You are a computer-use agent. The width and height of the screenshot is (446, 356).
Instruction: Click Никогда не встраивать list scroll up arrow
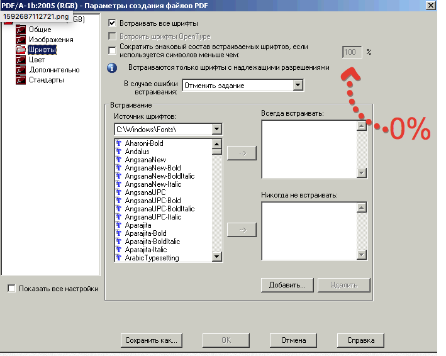point(361,208)
